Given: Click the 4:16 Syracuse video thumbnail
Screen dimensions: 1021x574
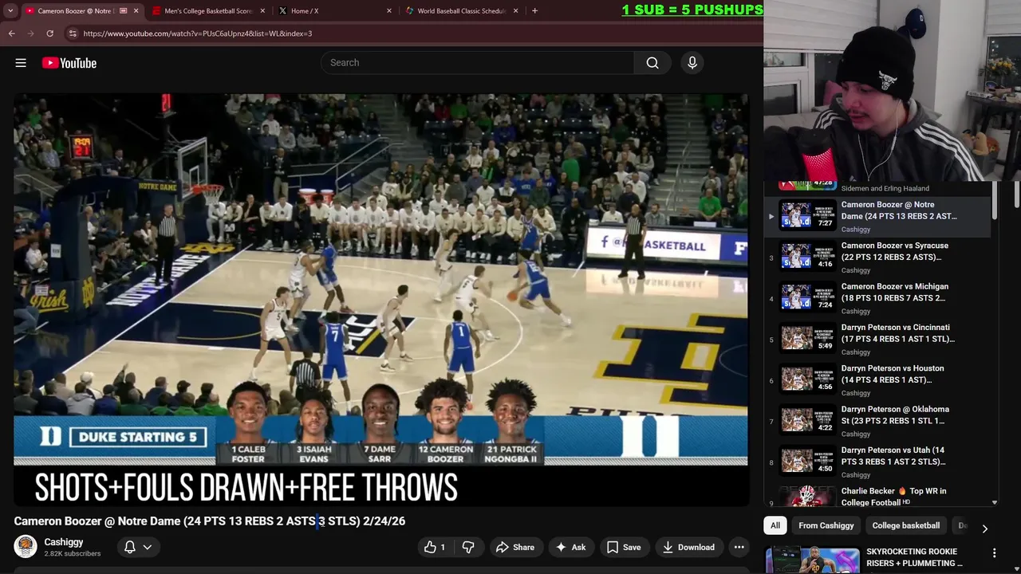Looking at the screenshot, I should coord(808,257).
